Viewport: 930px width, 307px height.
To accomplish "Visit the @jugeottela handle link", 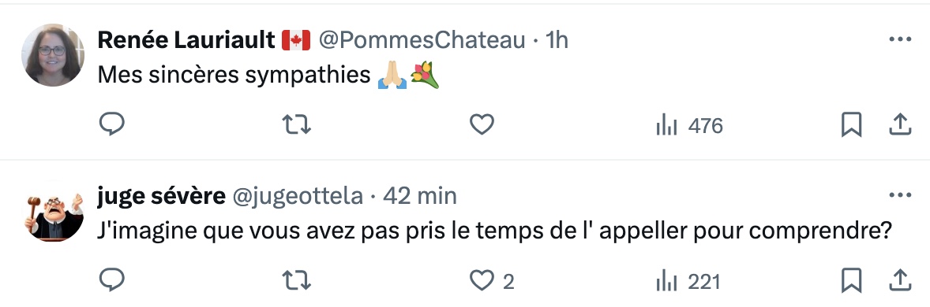I will click(296, 196).
